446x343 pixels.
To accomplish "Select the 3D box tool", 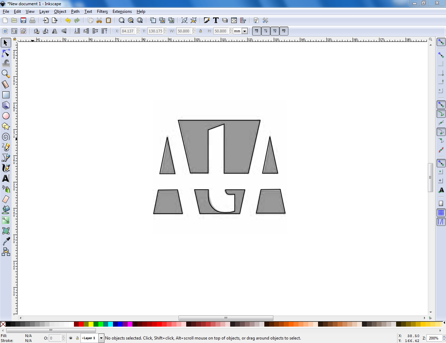I will click(6, 105).
